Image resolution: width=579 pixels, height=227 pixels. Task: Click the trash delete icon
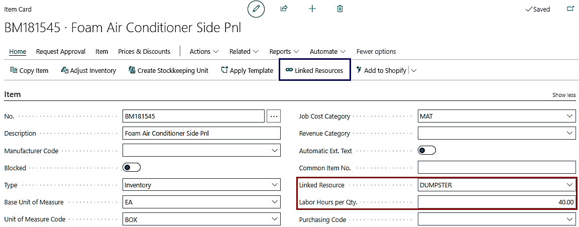(x=340, y=9)
